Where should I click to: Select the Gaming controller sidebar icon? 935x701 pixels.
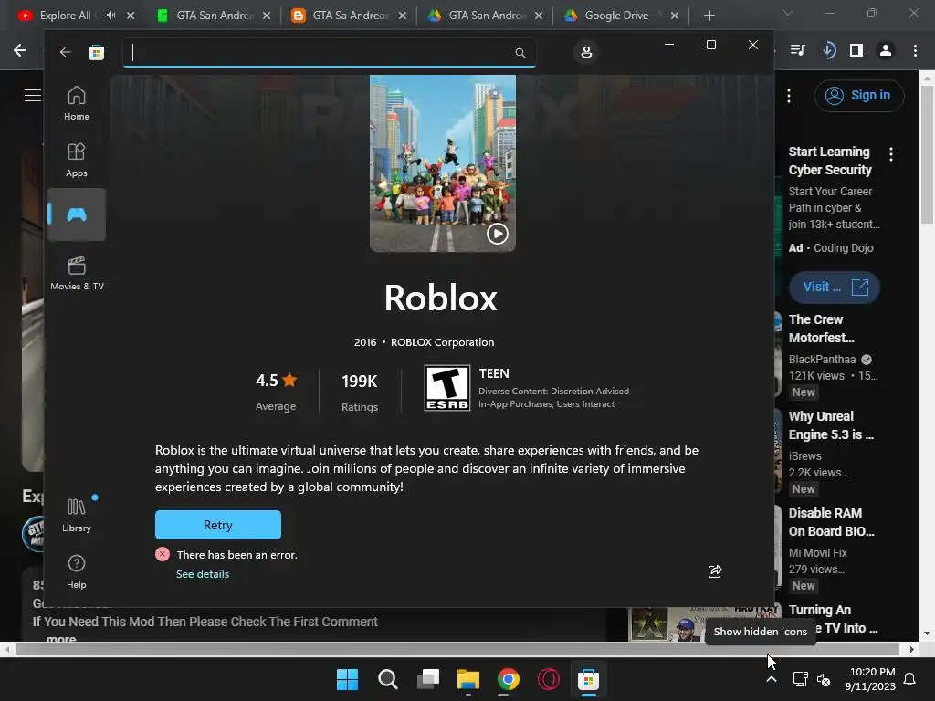77,214
